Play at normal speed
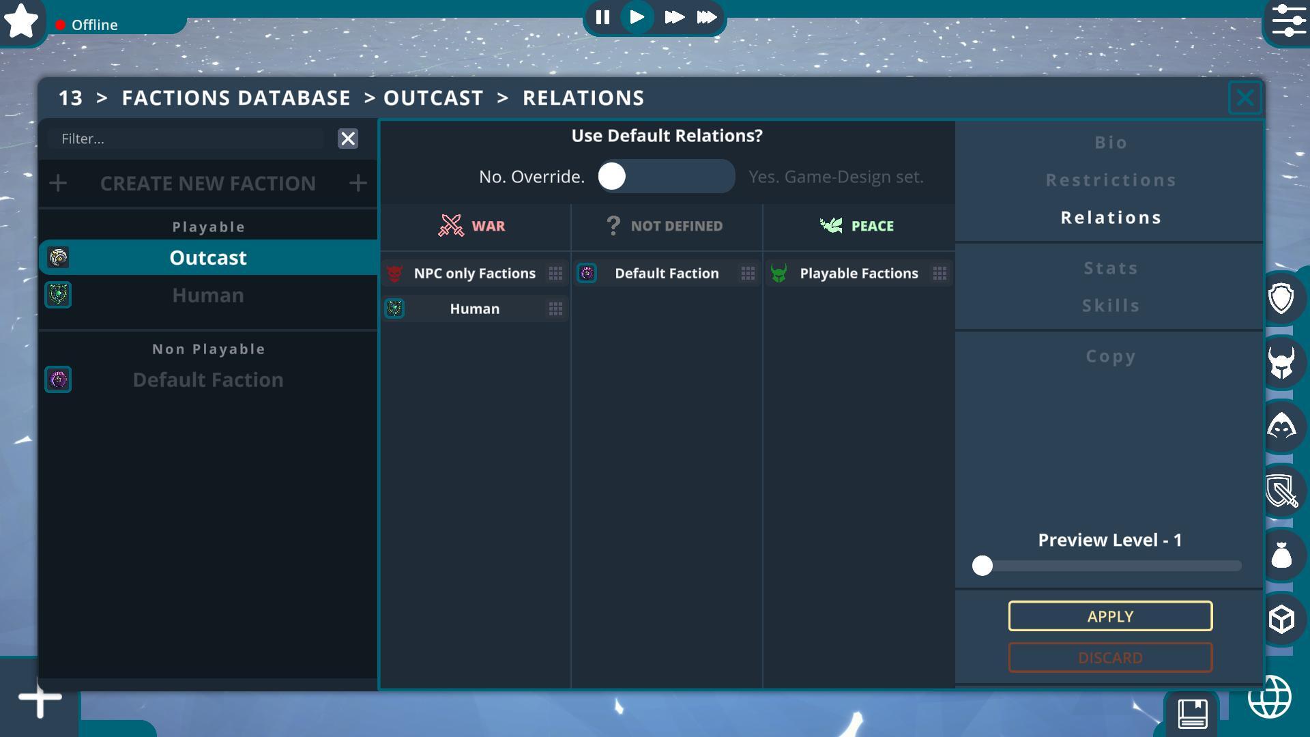1310x737 pixels. click(x=637, y=17)
